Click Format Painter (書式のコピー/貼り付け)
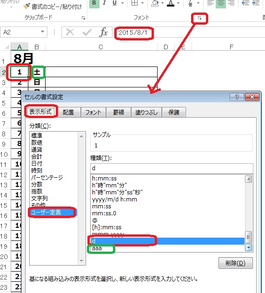The height and width of the screenshot is (293, 265). (x=53, y=7)
